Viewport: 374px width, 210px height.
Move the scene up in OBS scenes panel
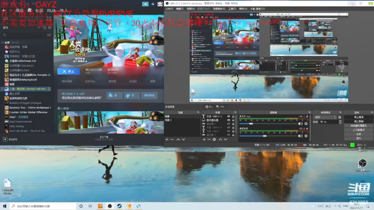(x=178, y=140)
